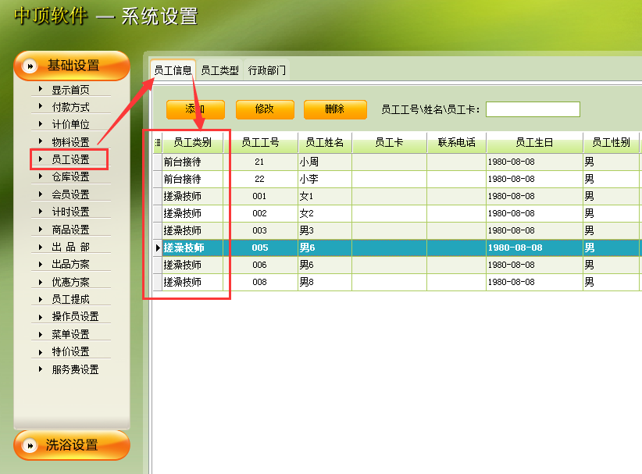The height and width of the screenshot is (474, 642).
Task: Click the 添加 button
Action: click(x=196, y=109)
